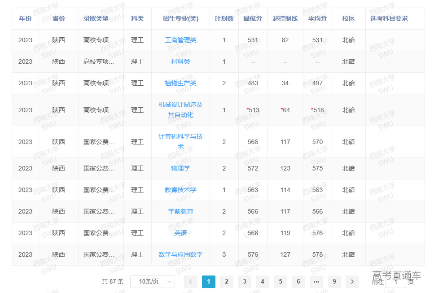Select page 5 in pagination
The image size is (434, 293).
coord(281,282)
